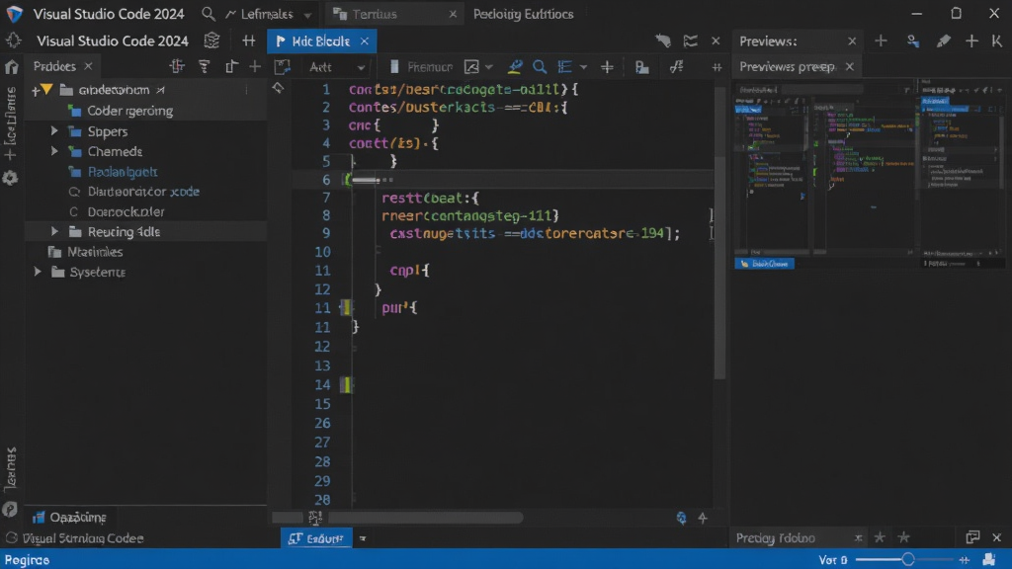Click the Premucr toolbar button
Viewport: 1012px width, 569px height.
(x=421, y=67)
